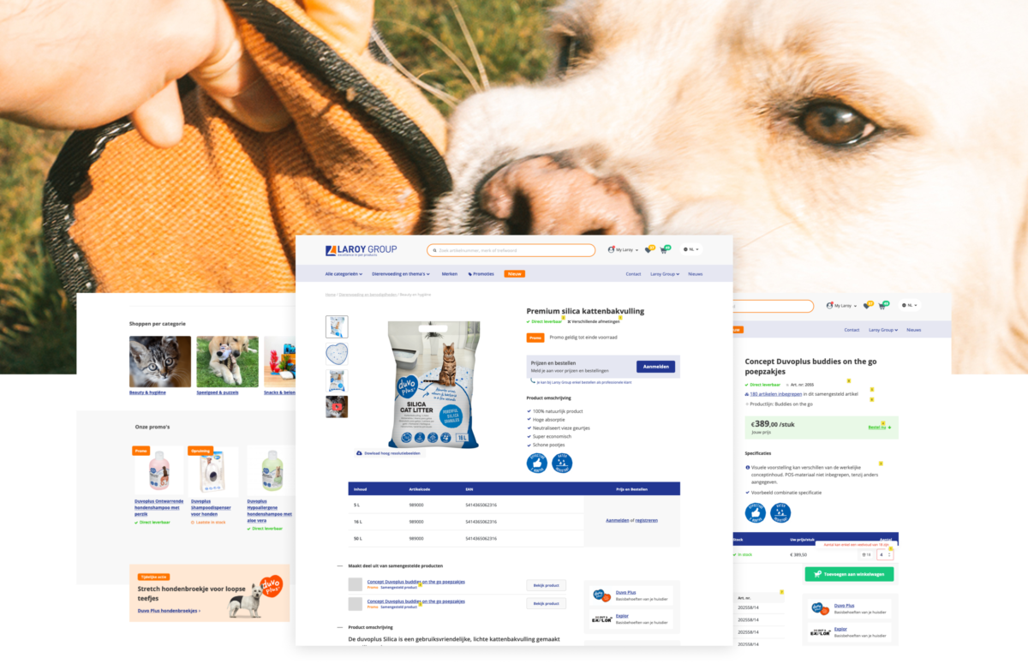Click the heart wishlist icon in the header

pos(648,249)
